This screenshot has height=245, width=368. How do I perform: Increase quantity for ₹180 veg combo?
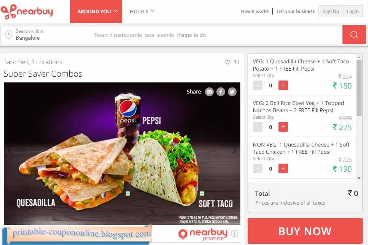tap(283, 85)
